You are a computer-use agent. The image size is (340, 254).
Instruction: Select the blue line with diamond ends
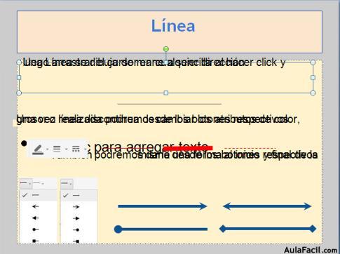click(x=268, y=229)
